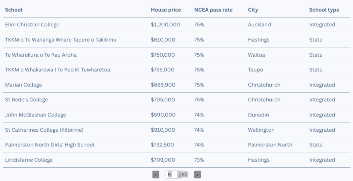The width and height of the screenshot is (353, 181).
Task: Go to the next page arrow
Action: (x=197, y=174)
